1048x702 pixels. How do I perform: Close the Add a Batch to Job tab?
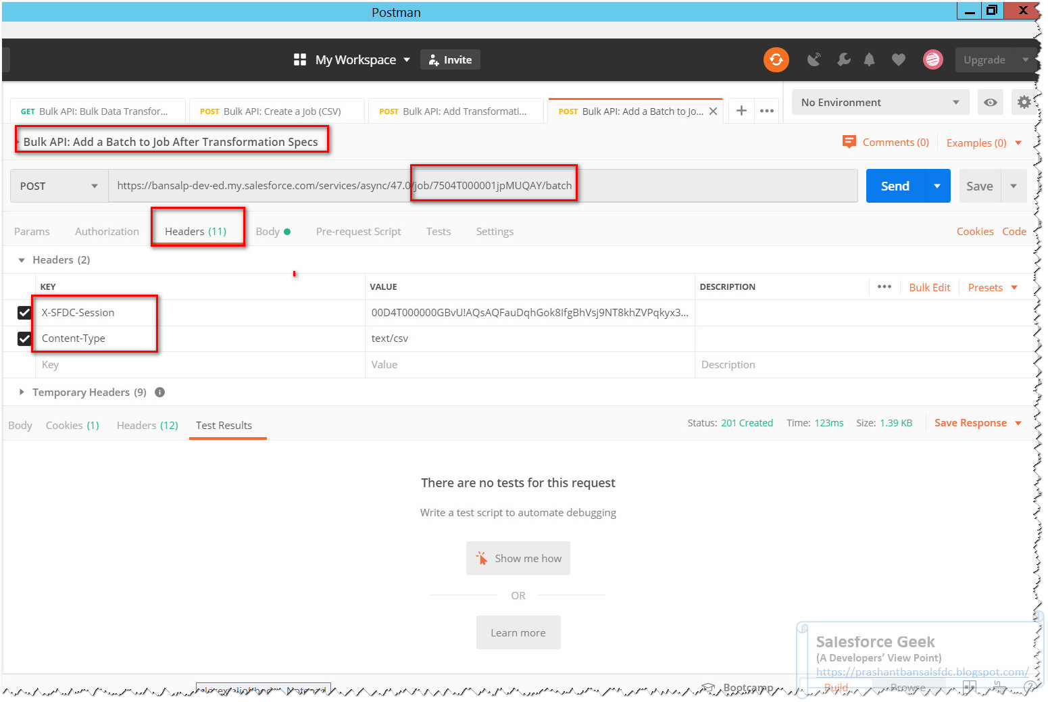(x=713, y=111)
